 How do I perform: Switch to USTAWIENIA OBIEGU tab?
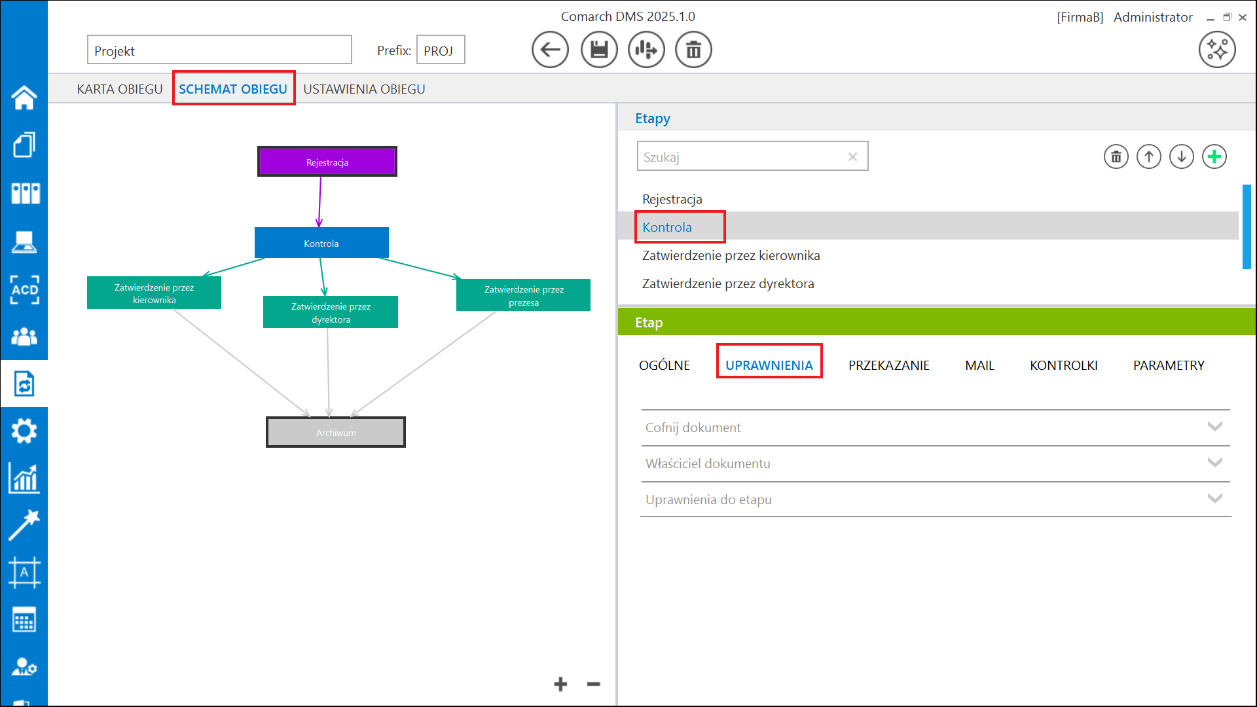364,89
